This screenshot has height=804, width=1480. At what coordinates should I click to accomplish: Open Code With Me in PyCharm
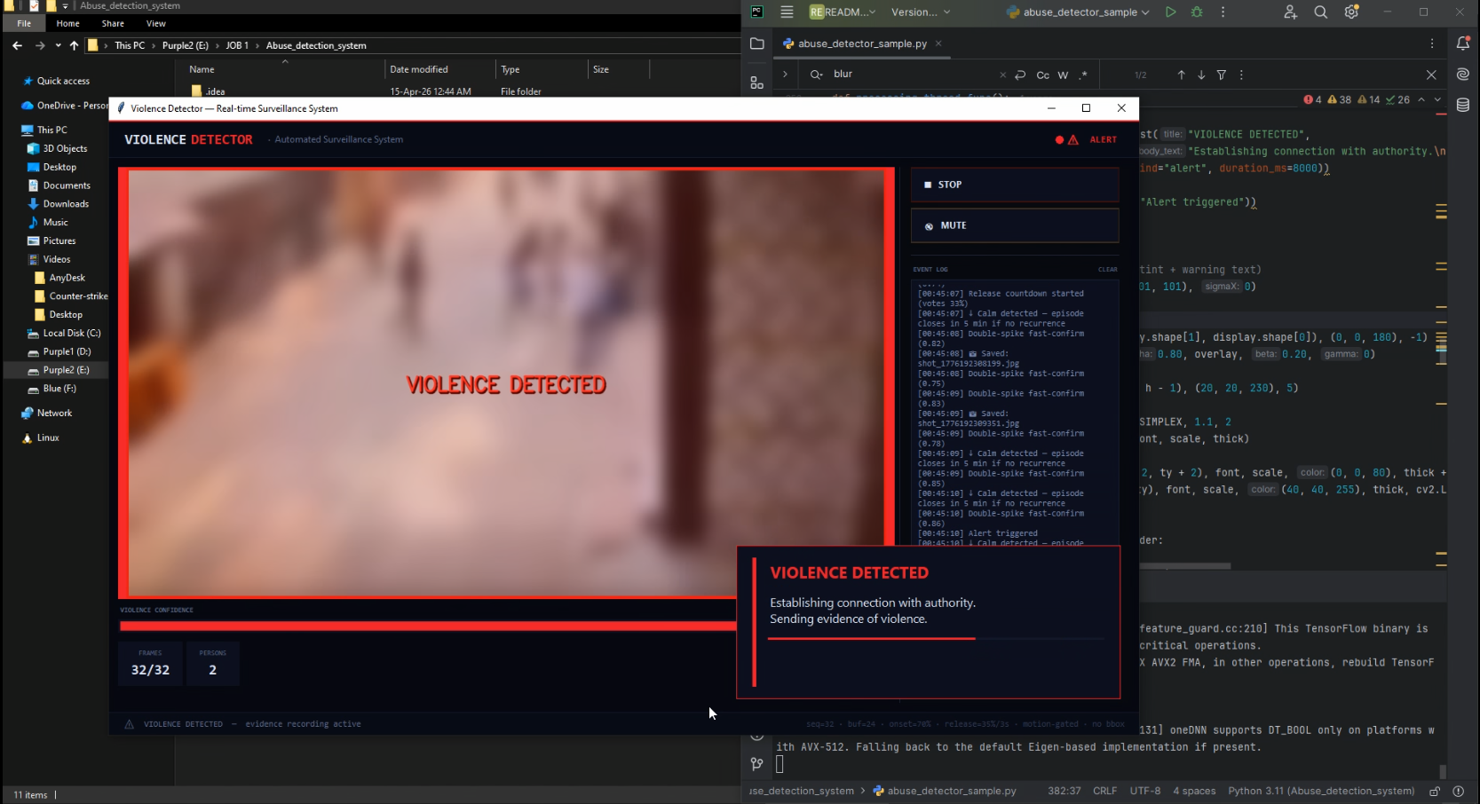click(1290, 12)
